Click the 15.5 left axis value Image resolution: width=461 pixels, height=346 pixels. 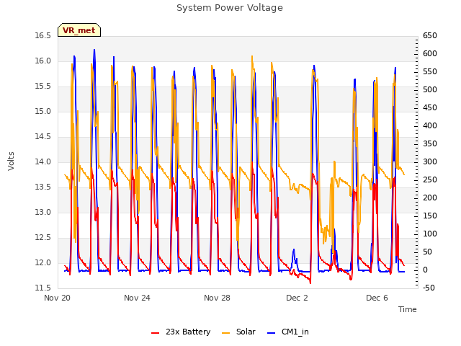pyautogui.click(x=43, y=86)
